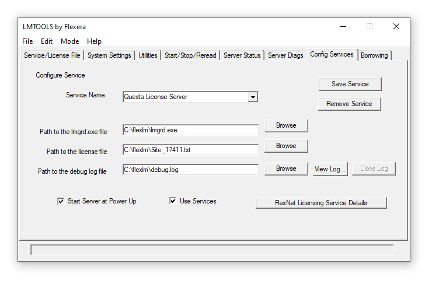Image resolution: width=432 pixels, height=281 pixels.
Task: Open the Help menu
Action: pyautogui.click(x=94, y=41)
